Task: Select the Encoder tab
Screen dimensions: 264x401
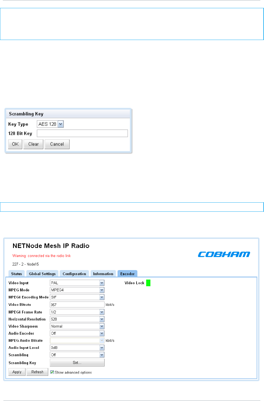Action: click(x=127, y=274)
